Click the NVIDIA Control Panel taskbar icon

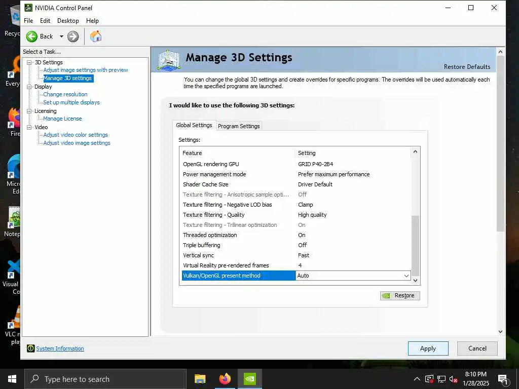pos(249,379)
